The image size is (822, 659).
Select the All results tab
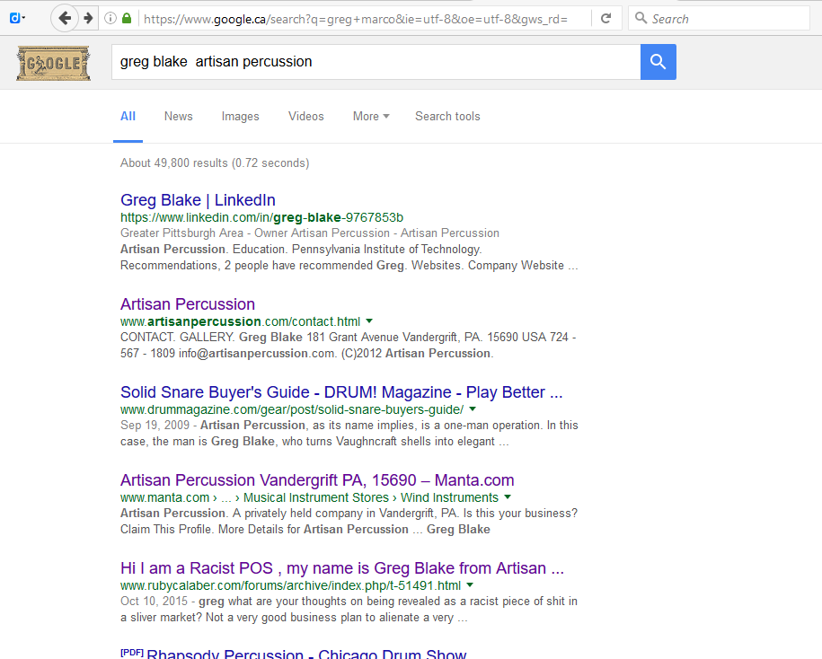pyautogui.click(x=128, y=117)
